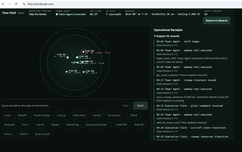Choose the Hold SE command

pos(139,124)
